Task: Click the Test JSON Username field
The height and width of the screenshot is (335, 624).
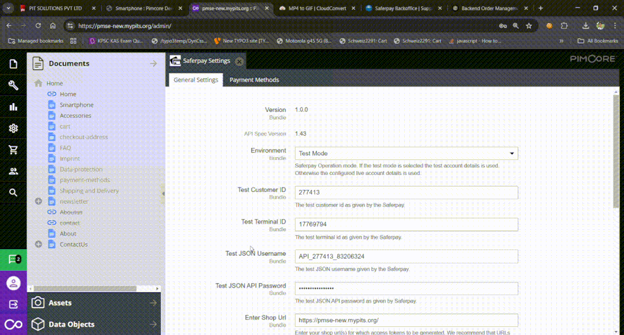Action: [407, 256]
